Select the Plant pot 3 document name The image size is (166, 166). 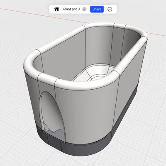click(x=71, y=9)
